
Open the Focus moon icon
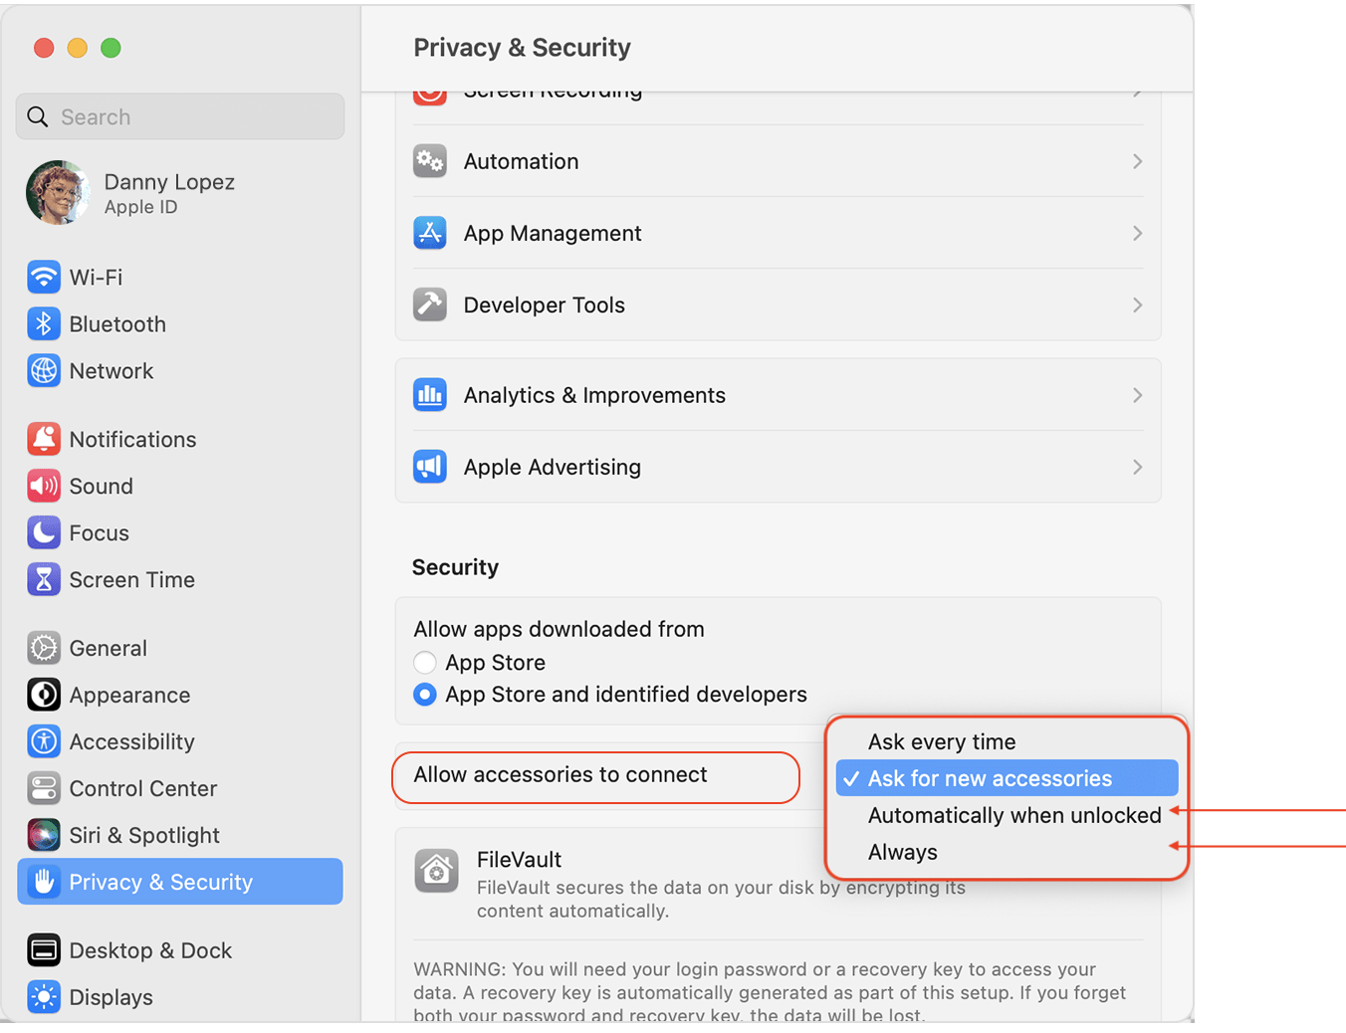pos(44,532)
